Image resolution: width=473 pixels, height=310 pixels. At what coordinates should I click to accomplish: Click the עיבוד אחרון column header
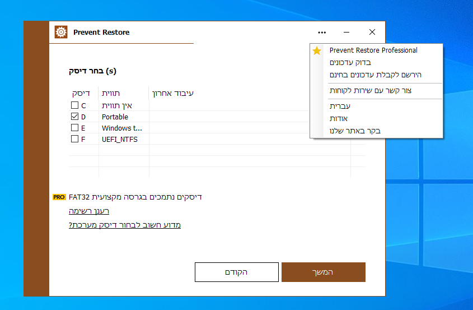172,94
